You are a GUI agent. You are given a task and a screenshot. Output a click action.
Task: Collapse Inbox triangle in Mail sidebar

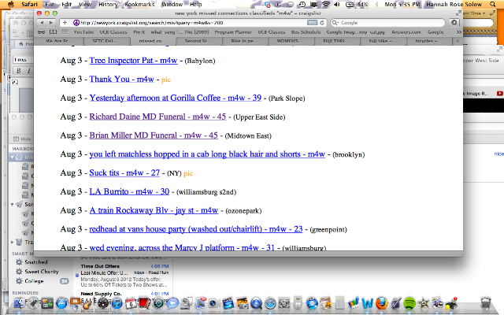click(x=13, y=157)
